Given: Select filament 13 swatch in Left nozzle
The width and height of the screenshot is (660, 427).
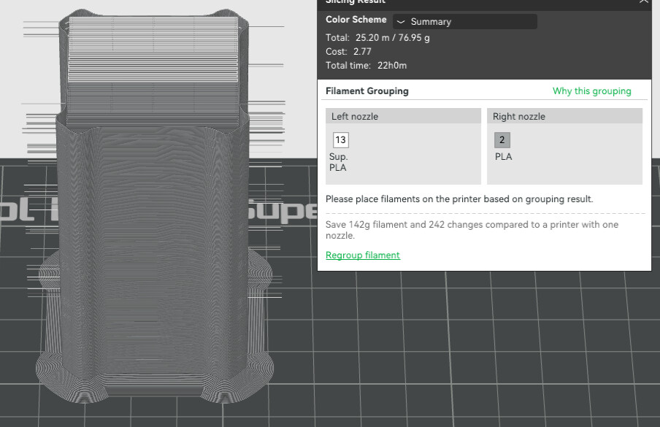Looking at the screenshot, I should [340, 139].
